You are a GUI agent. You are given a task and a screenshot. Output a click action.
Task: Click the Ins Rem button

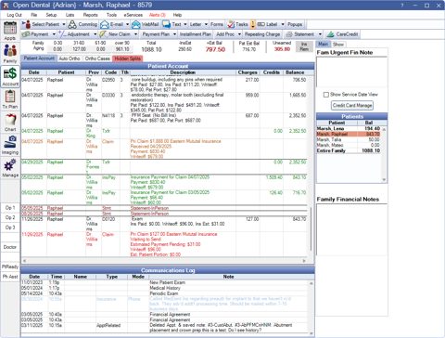[304, 46]
